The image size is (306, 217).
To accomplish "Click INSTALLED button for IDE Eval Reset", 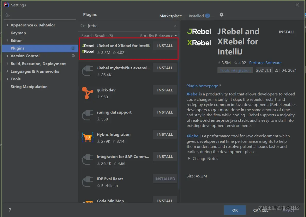I will [x=165, y=179].
